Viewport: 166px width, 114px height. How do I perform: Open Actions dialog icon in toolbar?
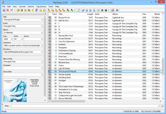68,10
